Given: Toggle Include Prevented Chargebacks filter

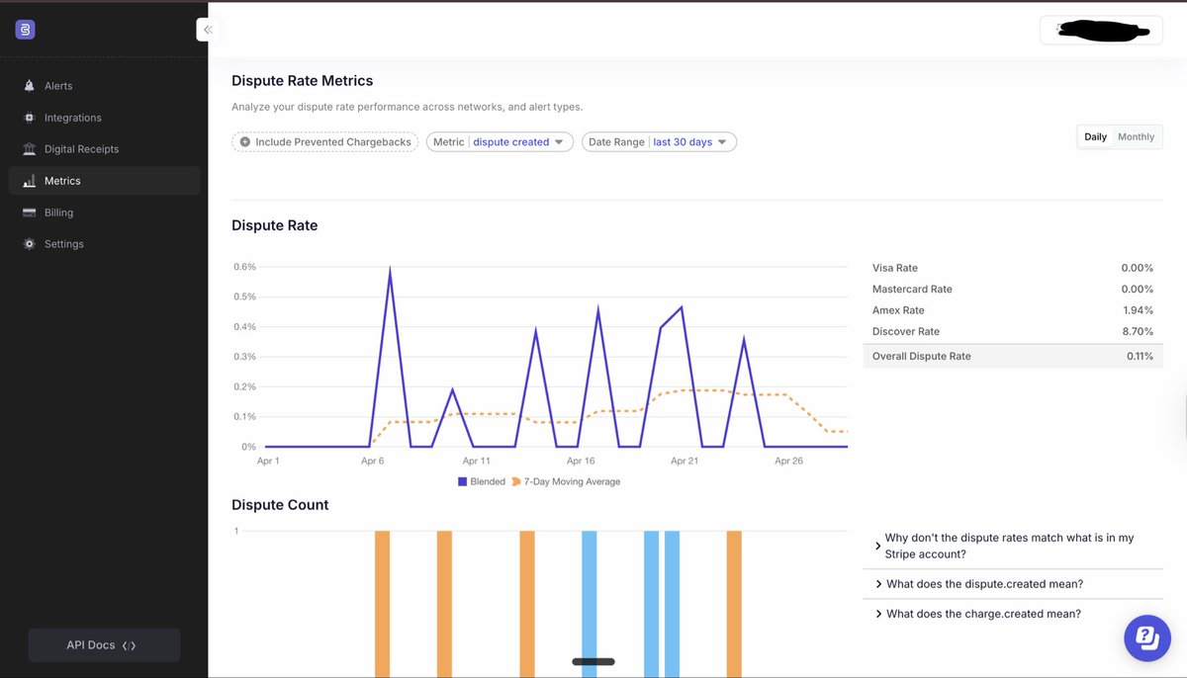Looking at the screenshot, I should pyautogui.click(x=324, y=142).
